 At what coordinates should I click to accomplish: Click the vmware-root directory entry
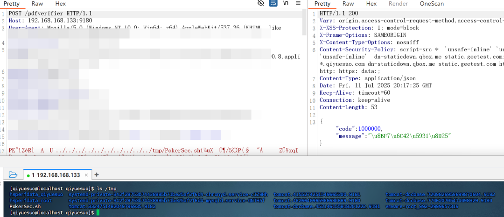(422, 206)
